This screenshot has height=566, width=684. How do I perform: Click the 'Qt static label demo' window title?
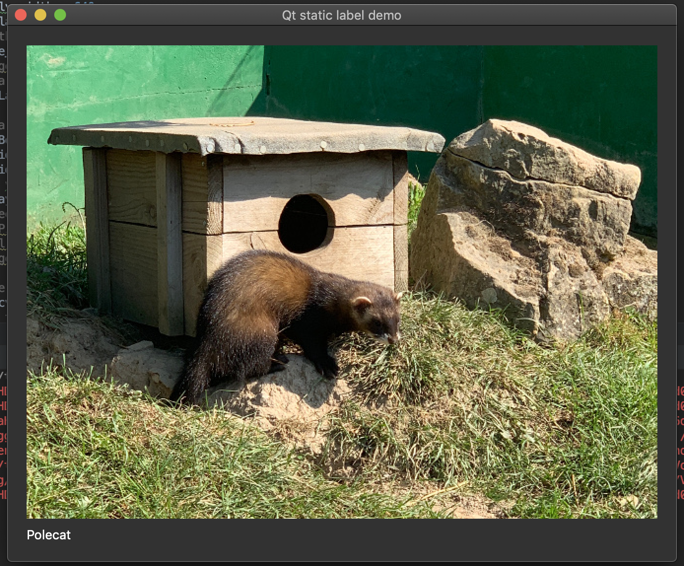pos(342,15)
